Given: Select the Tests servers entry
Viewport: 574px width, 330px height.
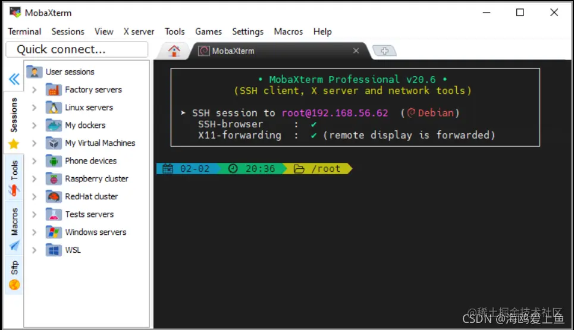Looking at the screenshot, I should click(x=89, y=215).
